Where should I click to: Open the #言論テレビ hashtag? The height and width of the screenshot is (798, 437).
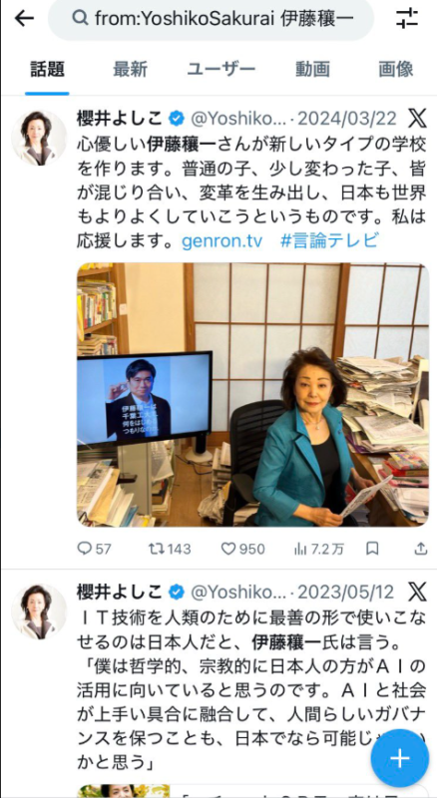(329, 240)
